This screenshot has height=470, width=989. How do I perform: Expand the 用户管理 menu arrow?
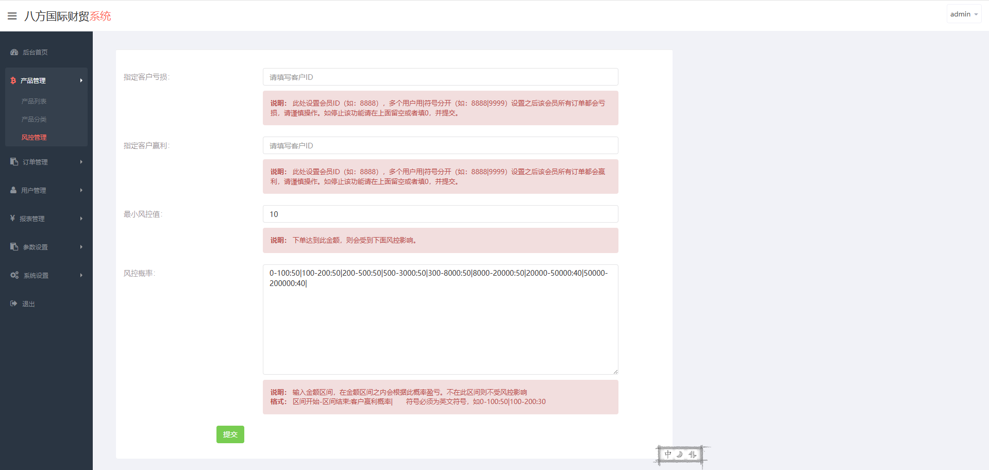(x=81, y=190)
